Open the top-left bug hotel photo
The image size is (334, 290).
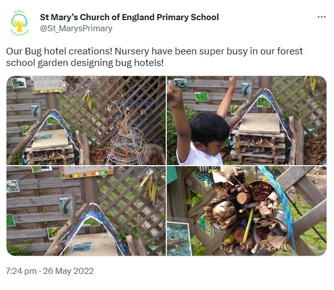coord(86,120)
